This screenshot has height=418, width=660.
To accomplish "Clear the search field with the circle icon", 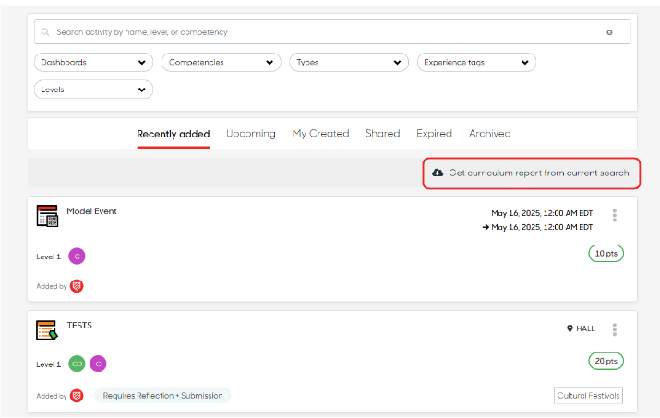I will click(609, 32).
